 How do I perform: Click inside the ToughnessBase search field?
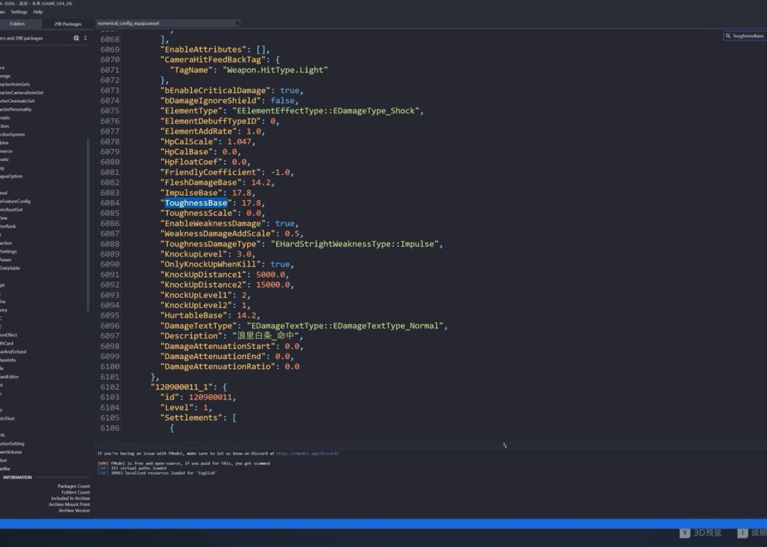click(748, 35)
